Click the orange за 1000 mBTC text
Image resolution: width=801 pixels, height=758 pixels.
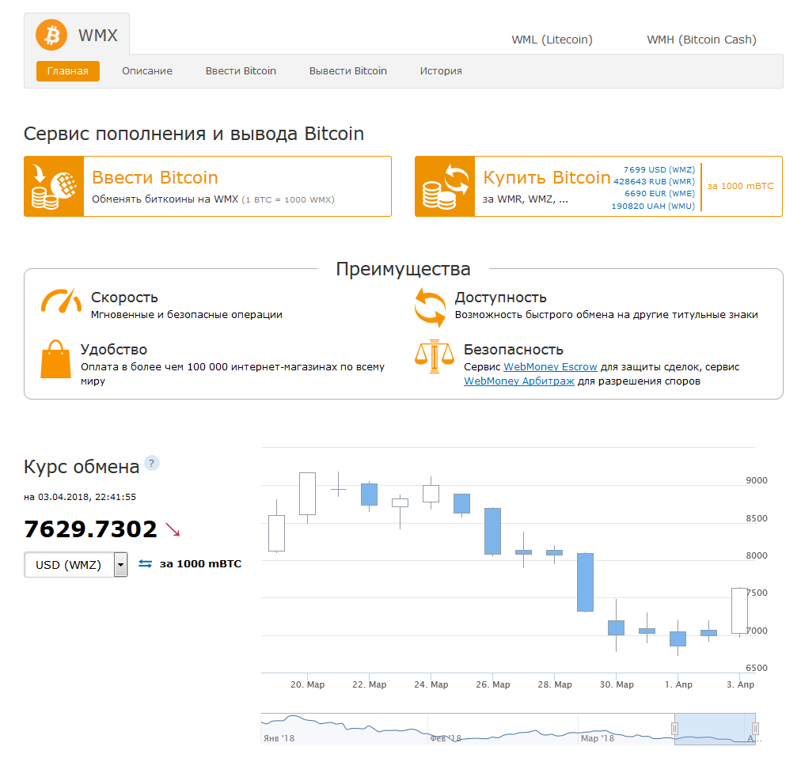pyautogui.click(x=740, y=186)
